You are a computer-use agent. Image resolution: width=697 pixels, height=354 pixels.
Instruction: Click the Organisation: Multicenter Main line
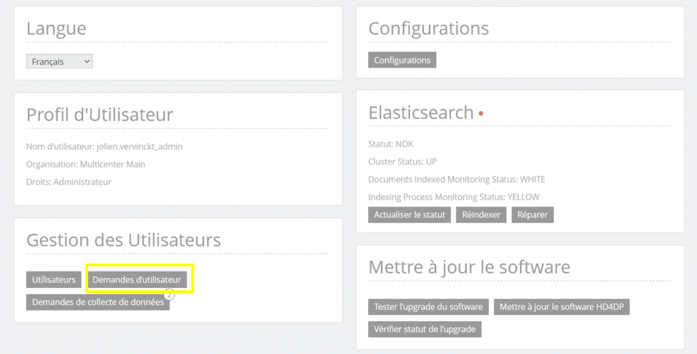(x=86, y=165)
